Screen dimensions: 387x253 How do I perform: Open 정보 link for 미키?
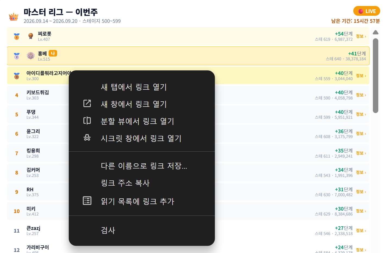coord(361,211)
